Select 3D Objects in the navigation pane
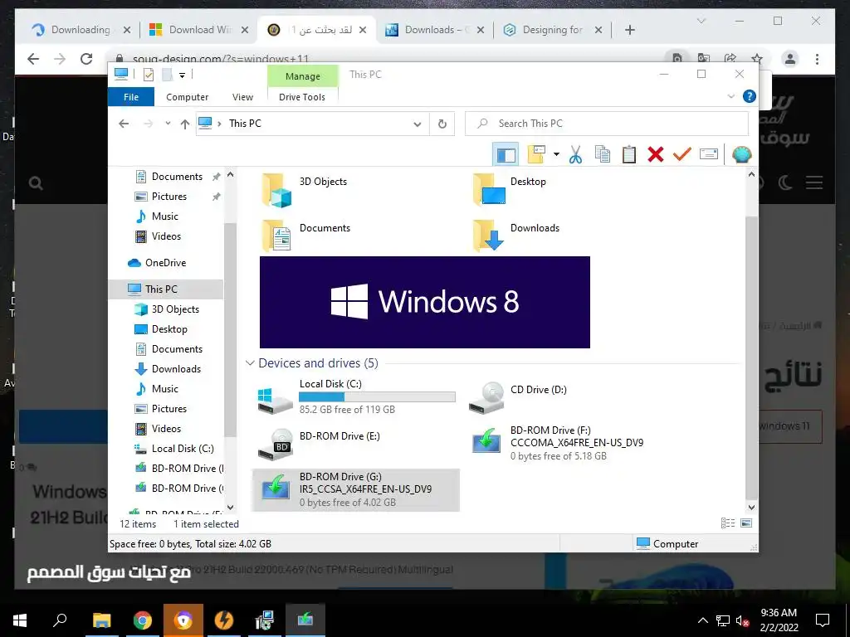Image resolution: width=850 pixels, height=637 pixels. (175, 309)
